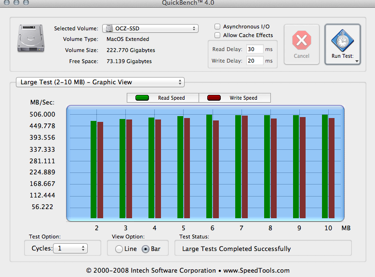Image resolution: width=375 pixels, height=277 pixels.
Task: Click the red write bar for 3 MB
Action: (x=129, y=169)
